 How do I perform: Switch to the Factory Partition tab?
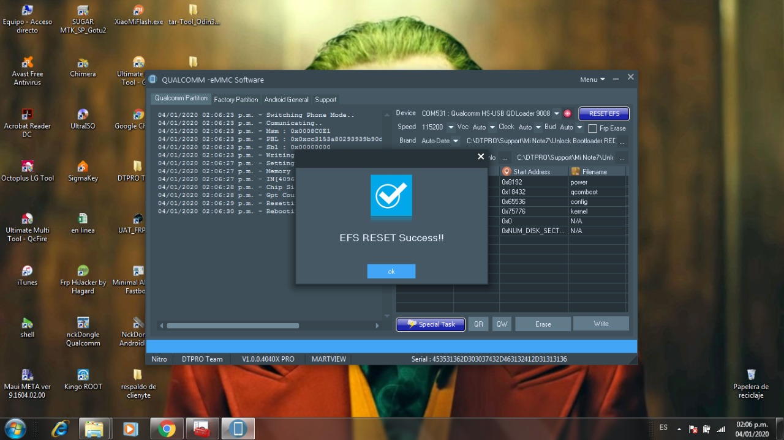click(x=236, y=99)
